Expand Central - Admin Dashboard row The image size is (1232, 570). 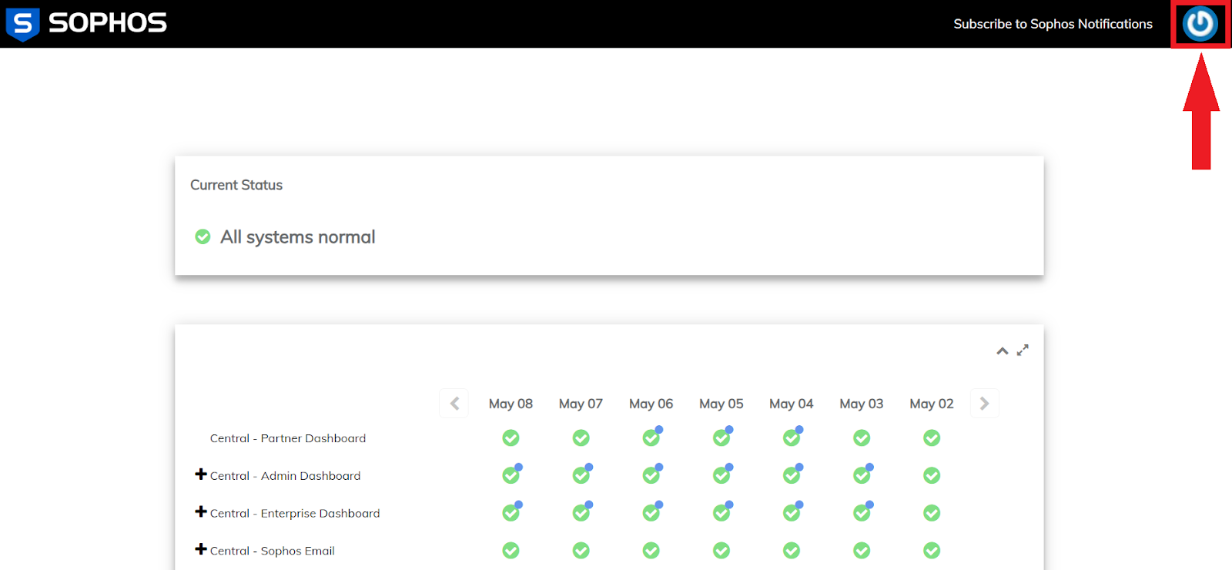(201, 474)
